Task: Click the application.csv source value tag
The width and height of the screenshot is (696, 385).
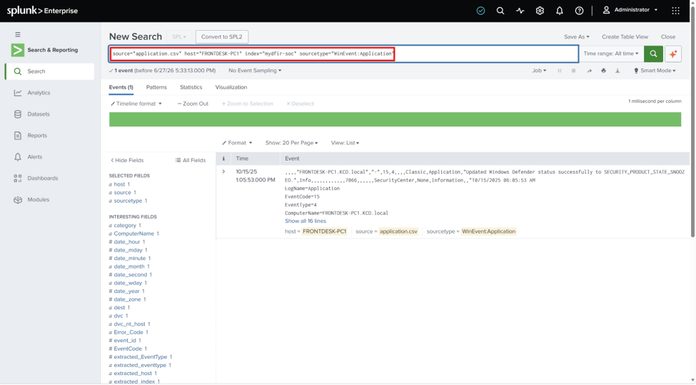Action: (398, 232)
